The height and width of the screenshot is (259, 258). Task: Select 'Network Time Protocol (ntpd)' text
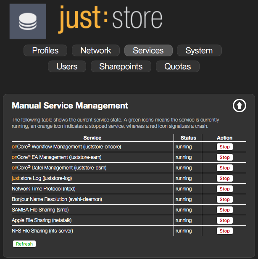coord(44,189)
